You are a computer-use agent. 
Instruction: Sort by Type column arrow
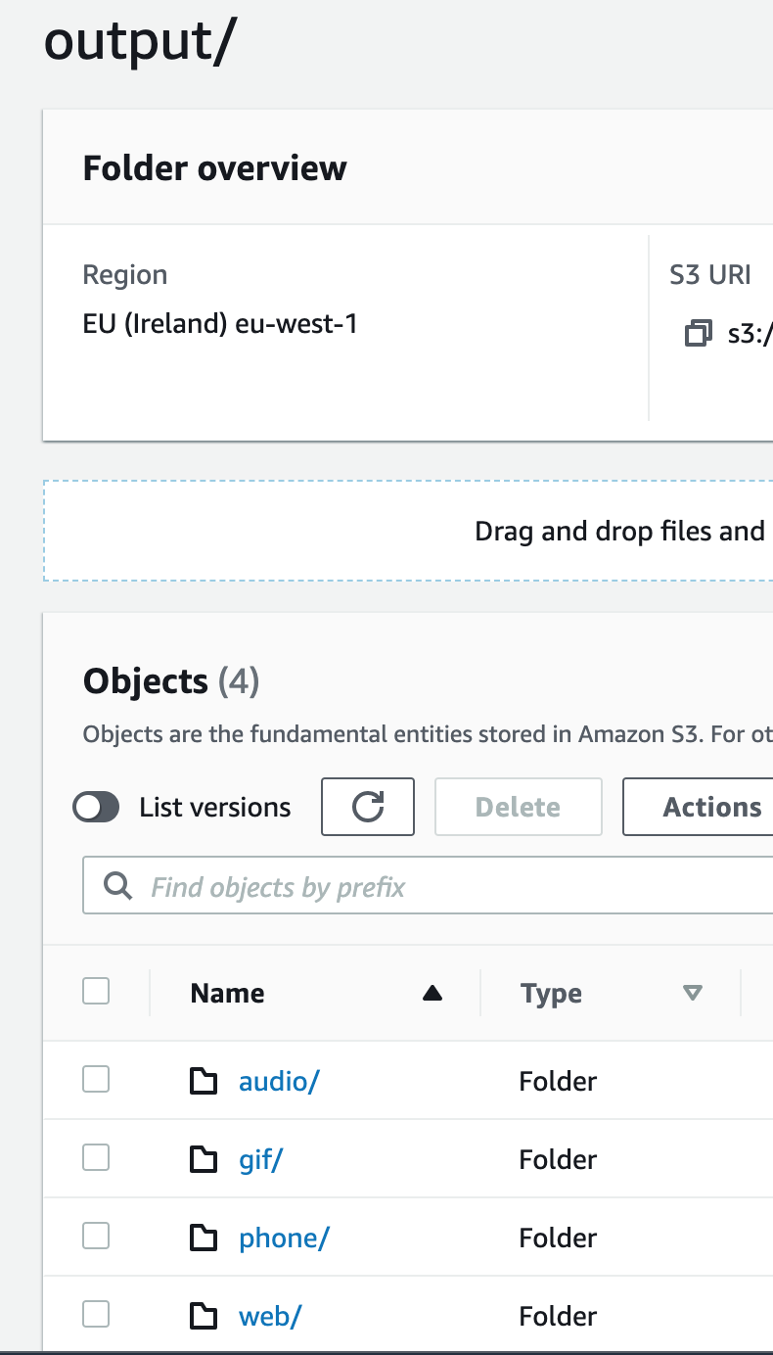point(693,994)
